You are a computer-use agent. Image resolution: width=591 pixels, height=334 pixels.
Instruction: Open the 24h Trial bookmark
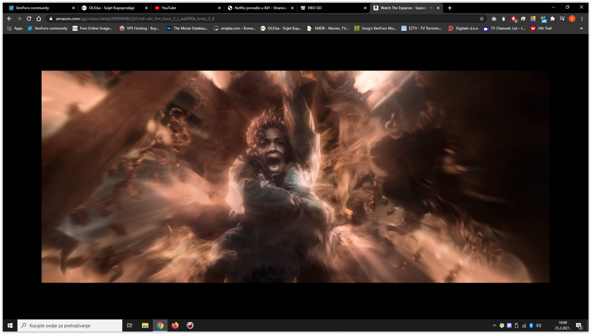tap(541, 28)
